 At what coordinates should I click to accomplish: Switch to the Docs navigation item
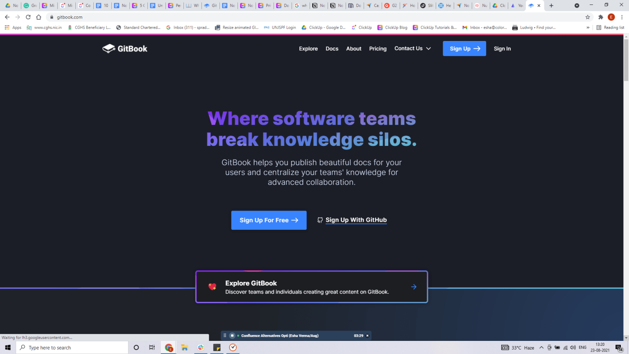(332, 48)
